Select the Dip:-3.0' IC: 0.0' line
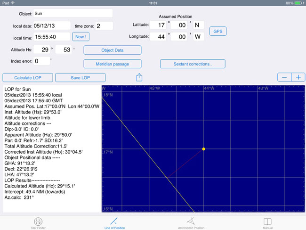Image resolution: width=306 pixels, height=230 pixels. coord(22,129)
